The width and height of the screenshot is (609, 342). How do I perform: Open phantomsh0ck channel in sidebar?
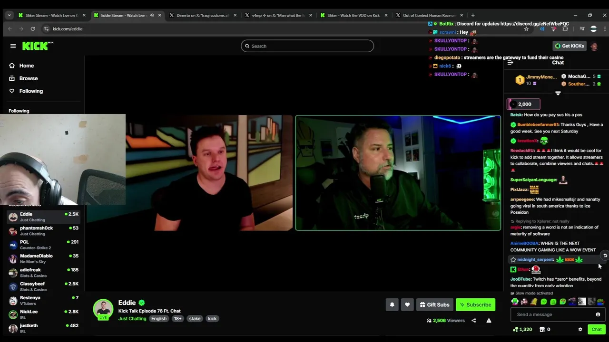44,231
